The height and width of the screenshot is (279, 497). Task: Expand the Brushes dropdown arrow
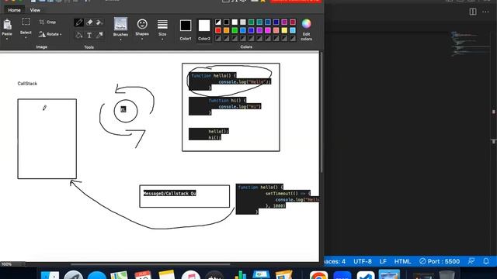[120, 40]
